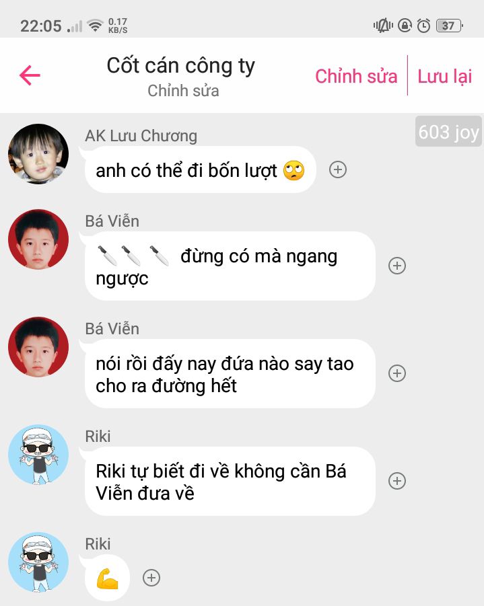
Task: Tap the pink back arrow
Action: (30, 75)
